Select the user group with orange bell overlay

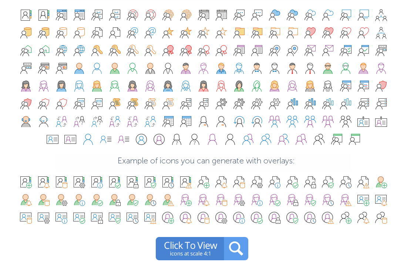[x=363, y=218]
